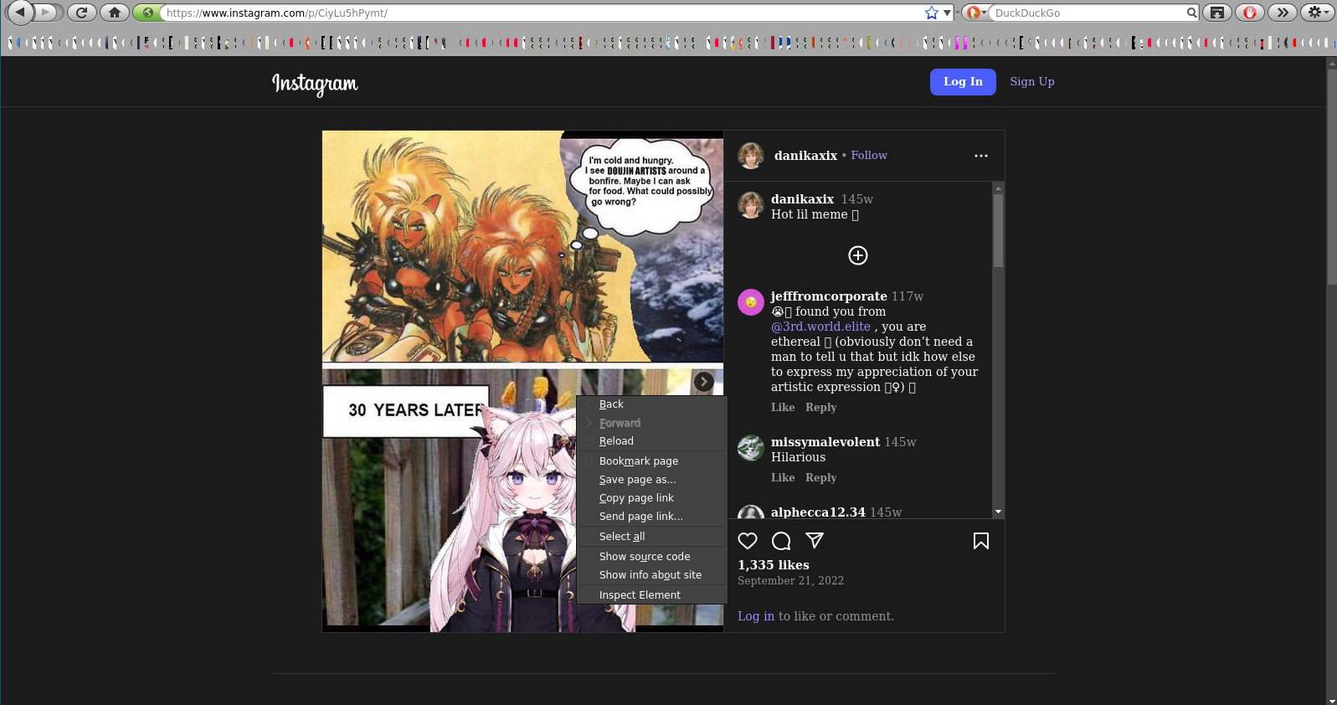Select Bookmark page in the context menu
The width and height of the screenshot is (1337, 705).
(651, 461)
